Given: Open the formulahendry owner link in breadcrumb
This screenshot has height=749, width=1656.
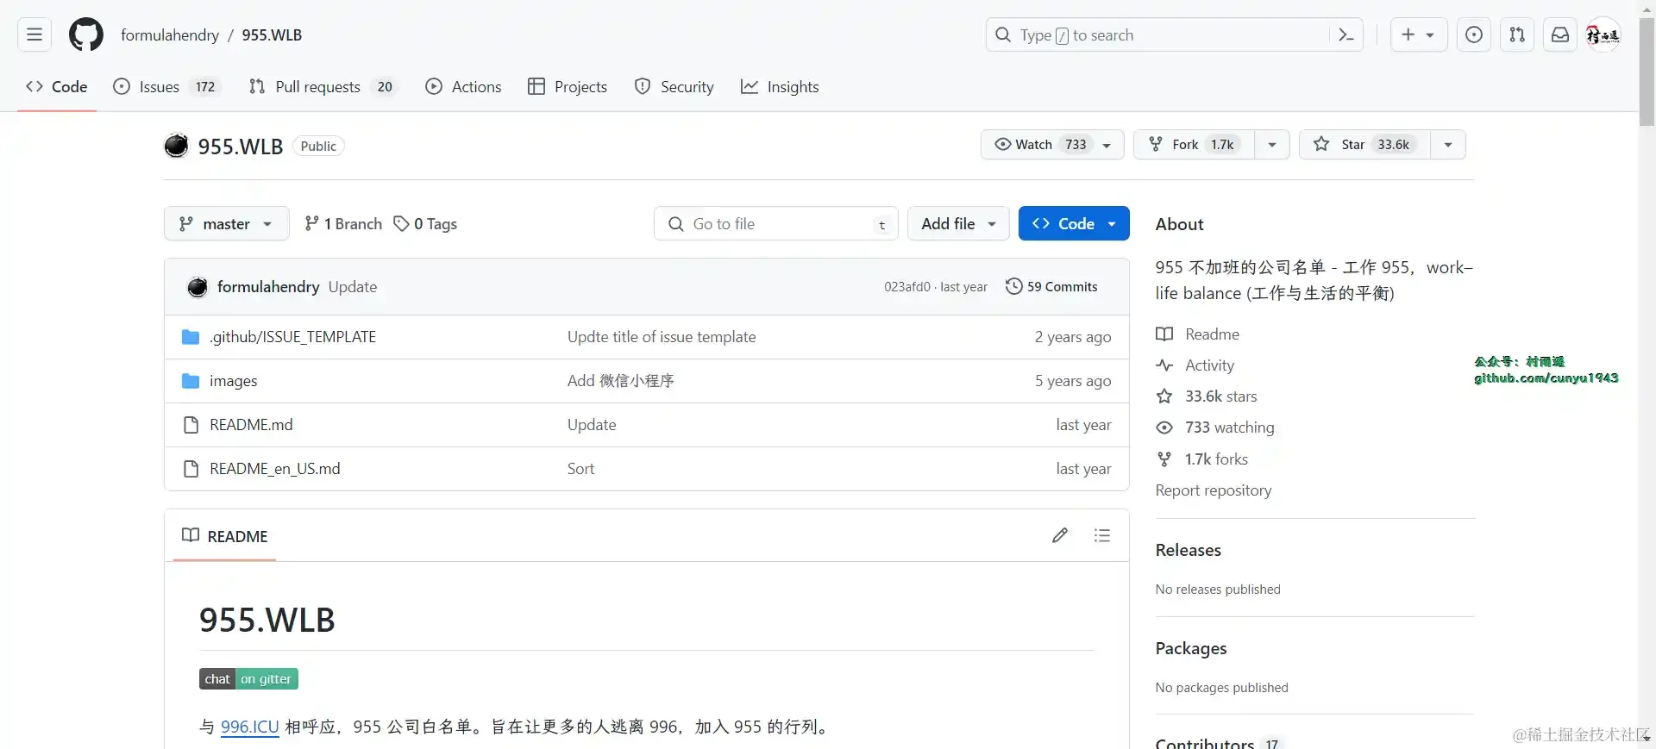Looking at the screenshot, I should tap(170, 34).
